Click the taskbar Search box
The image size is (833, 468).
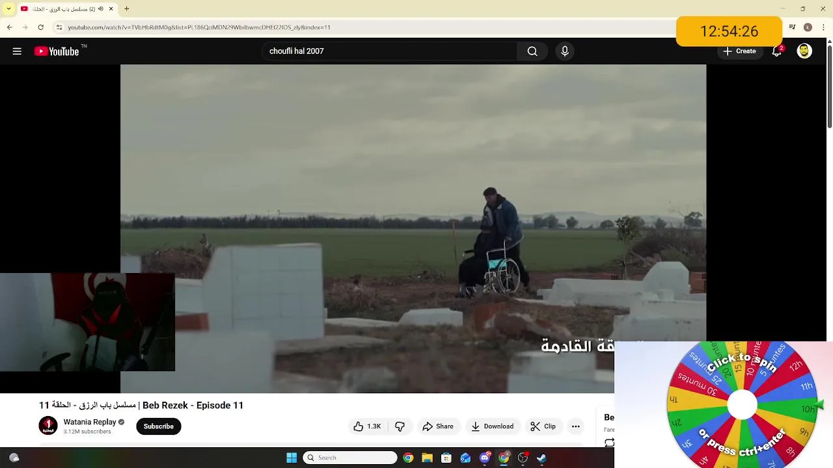(x=350, y=458)
